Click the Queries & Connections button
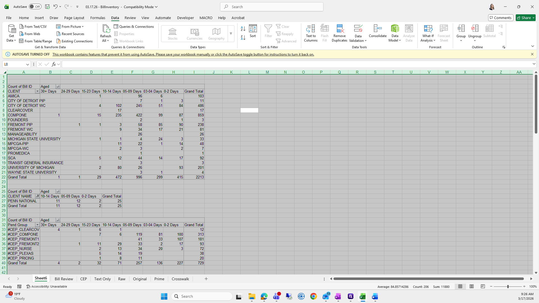 point(134,26)
